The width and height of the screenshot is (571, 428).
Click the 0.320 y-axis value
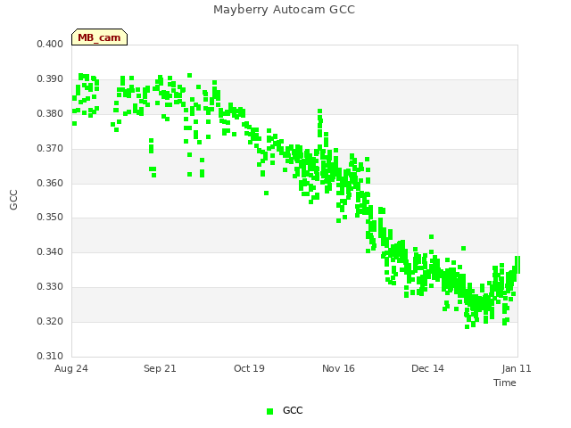tap(50, 321)
